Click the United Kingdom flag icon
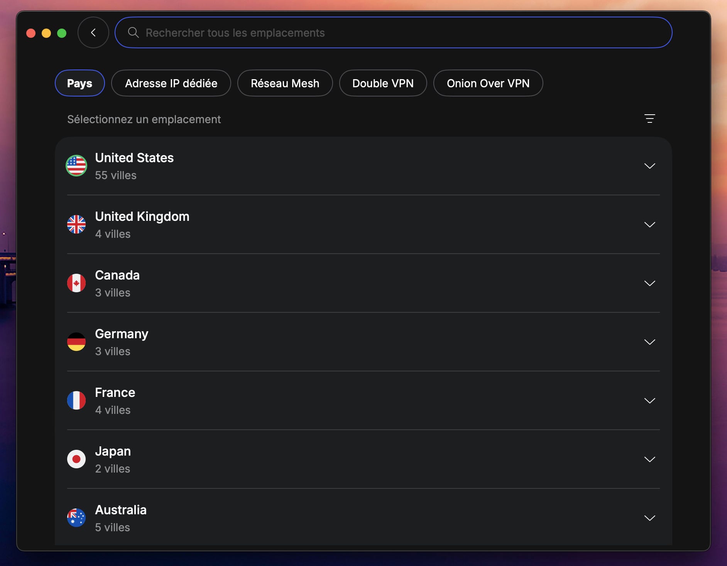727x566 pixels. point(76,224)
